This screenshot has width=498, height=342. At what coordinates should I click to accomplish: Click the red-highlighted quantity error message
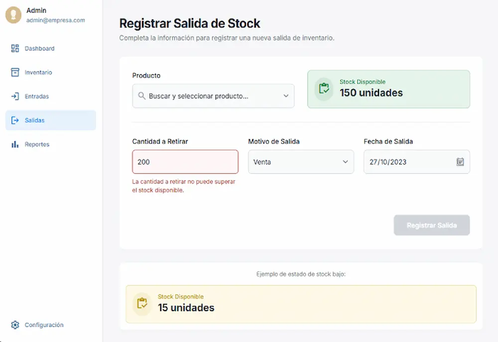[x=183, y=186]
